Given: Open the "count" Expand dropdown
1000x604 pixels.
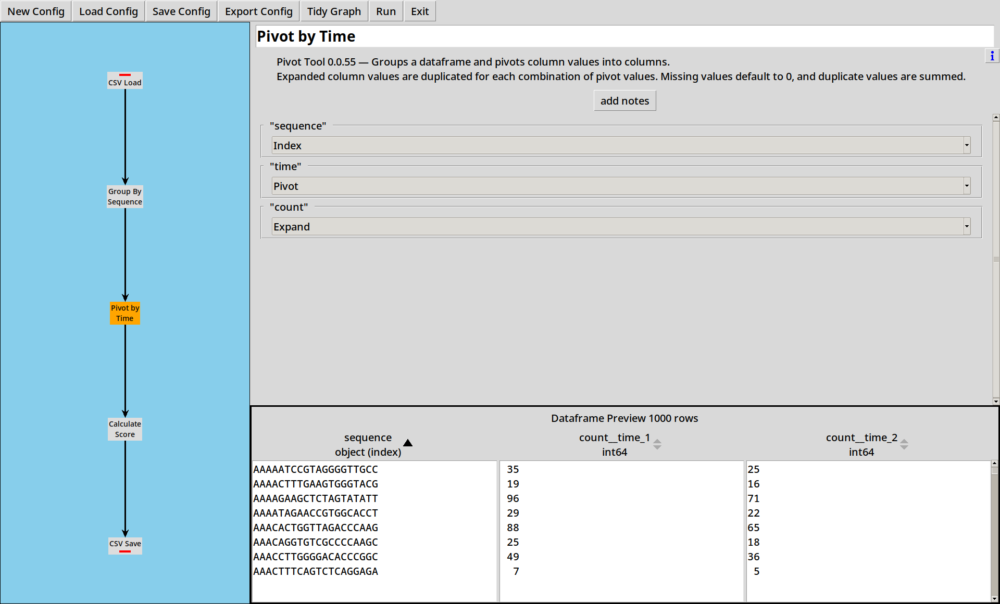Looking at the screenshot, I should (621, 227).
